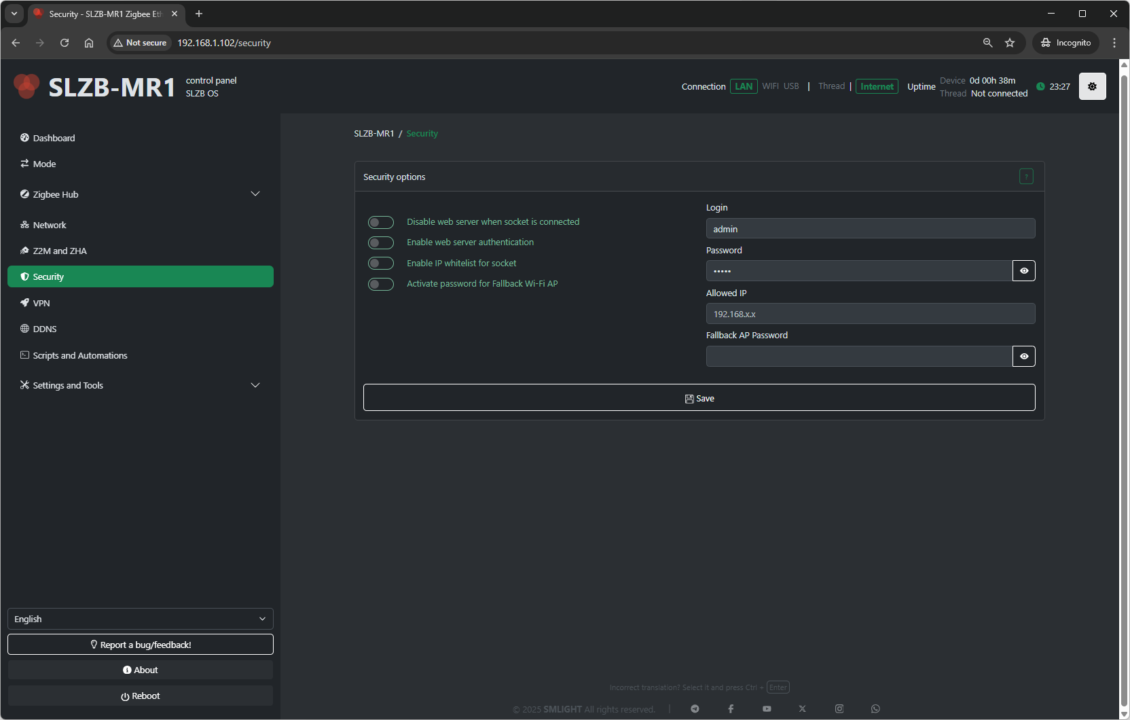The width and height of the screenshot is (1130, 720).
Task: Show the Password field contents
Action: point(1023,271)
